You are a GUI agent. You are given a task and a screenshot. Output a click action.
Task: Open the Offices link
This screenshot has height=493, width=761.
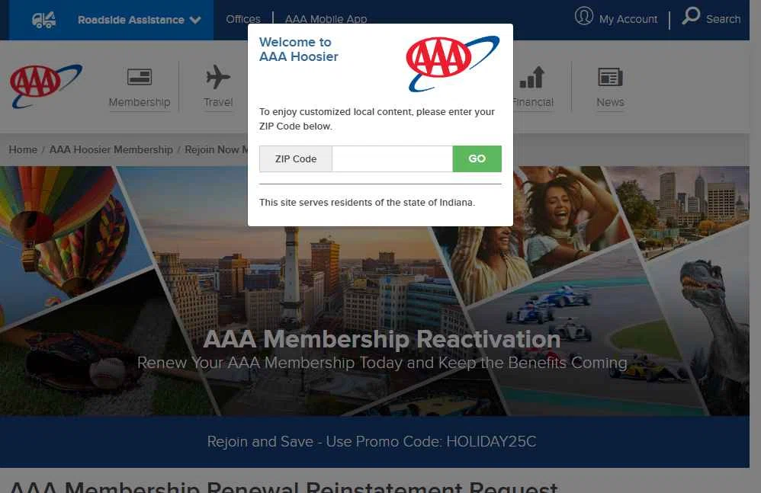point(243,19)
